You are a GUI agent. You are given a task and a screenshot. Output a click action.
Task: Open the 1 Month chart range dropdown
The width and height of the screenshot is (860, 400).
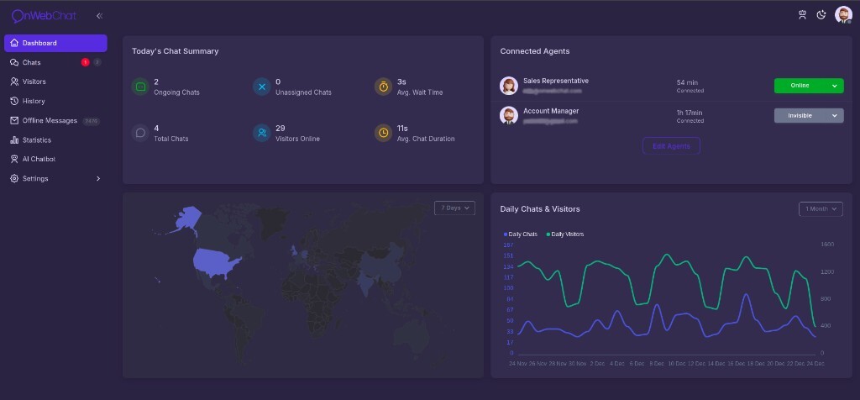coord(820,208)
